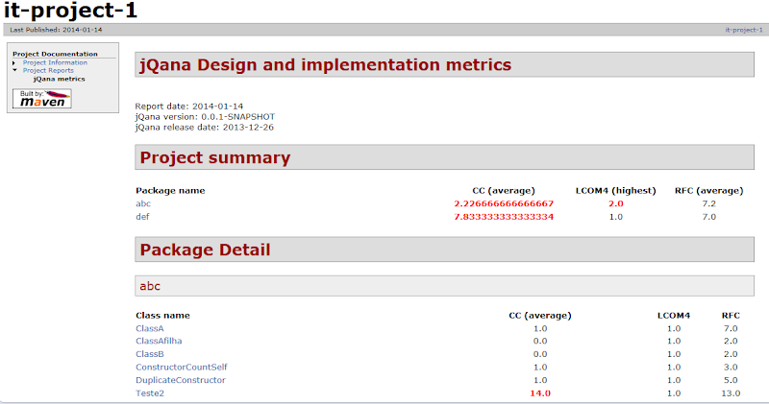Click the Project summary heading
Image resolution: width=769 pixels, height=404 pixels.
(x=215, y=157)
